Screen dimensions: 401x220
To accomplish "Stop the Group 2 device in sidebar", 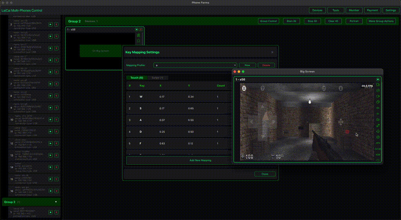I will (x=51, y=213).
